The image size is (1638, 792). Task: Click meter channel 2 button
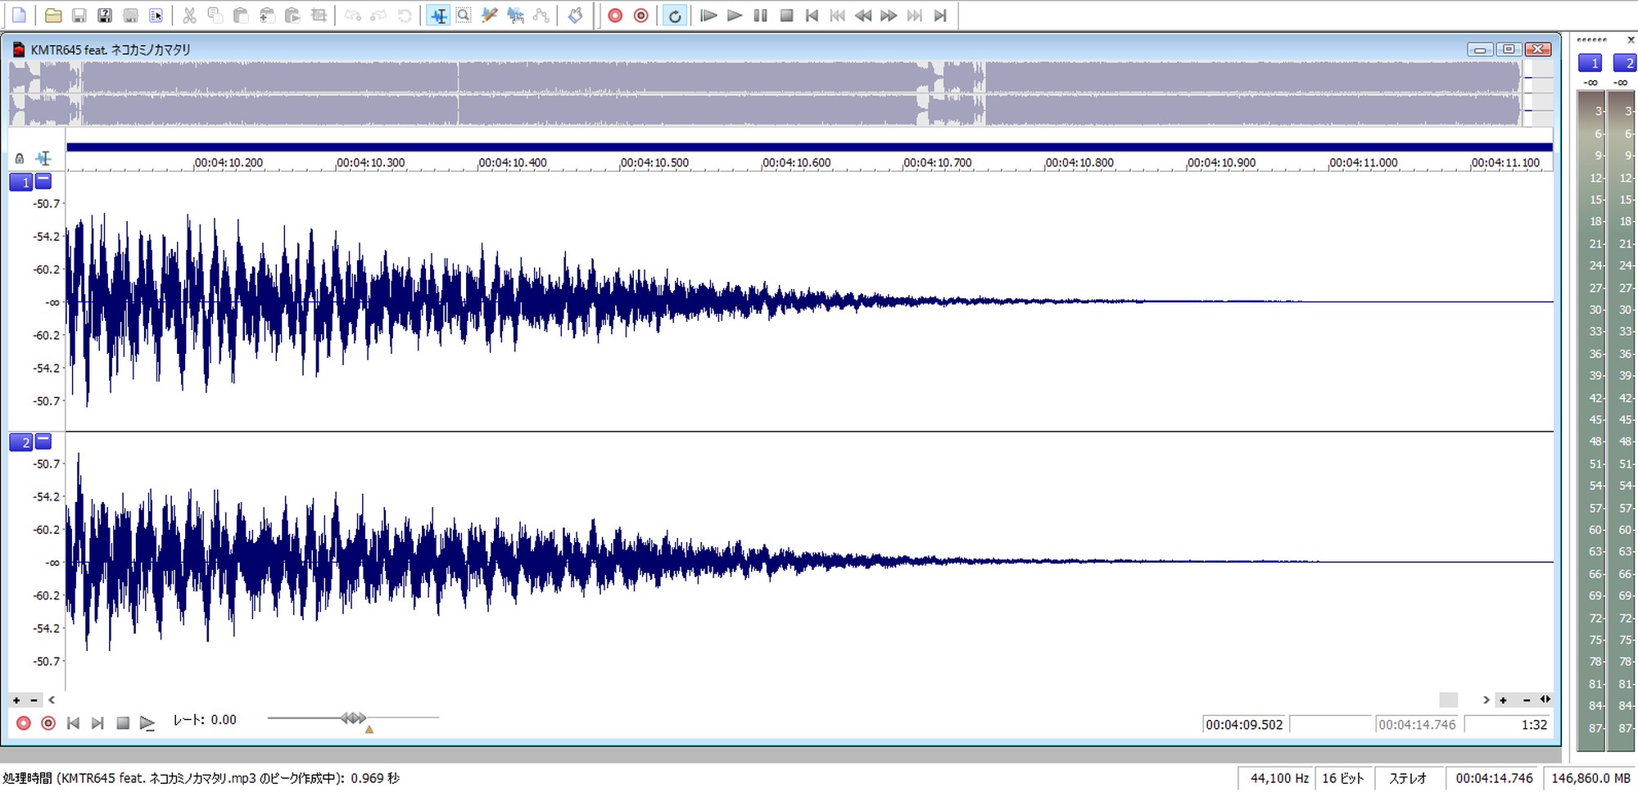click(x=1625, y=63)
